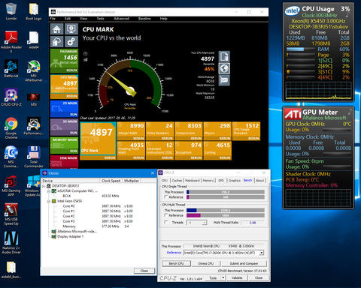Open the PerformanceTest home icon

(56, 29)
